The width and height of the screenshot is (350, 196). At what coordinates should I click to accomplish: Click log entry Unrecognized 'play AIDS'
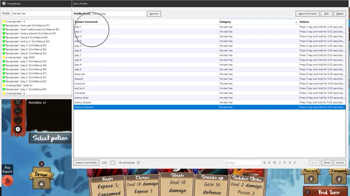19,57
